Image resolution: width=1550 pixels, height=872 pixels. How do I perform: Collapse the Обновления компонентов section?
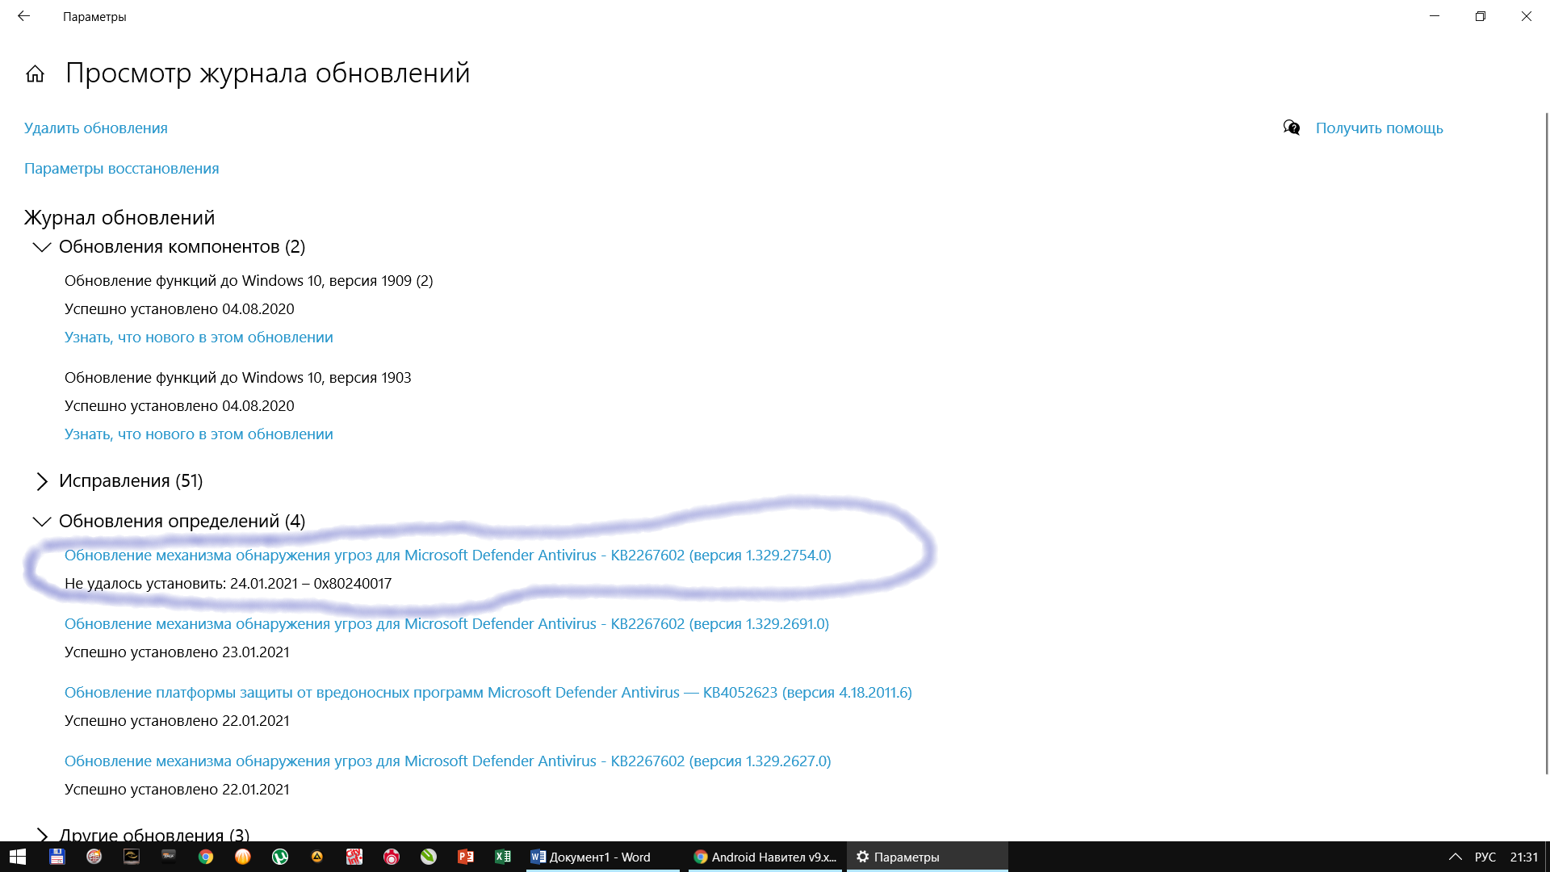pos(42,247)
